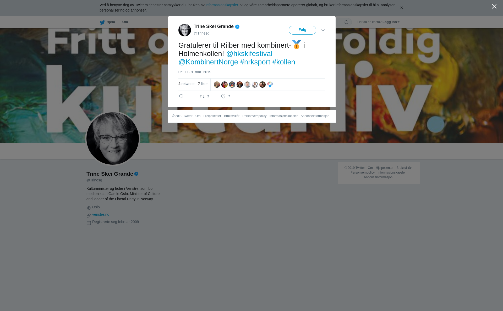Viewport: 503px width, 311px height.
Task: Open the venstre.no website link
Action: coord(101,214)
